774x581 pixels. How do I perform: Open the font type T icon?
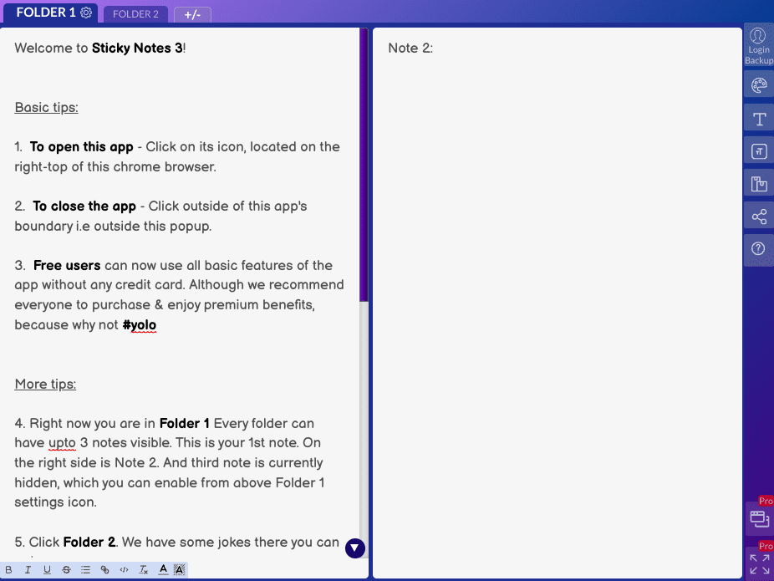759,119
